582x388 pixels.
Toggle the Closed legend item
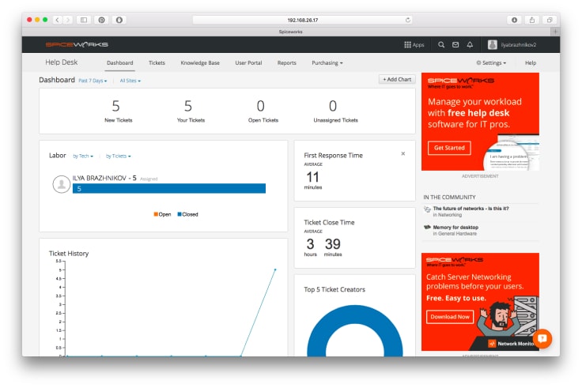pyautogui.click(x=187, y=214)
